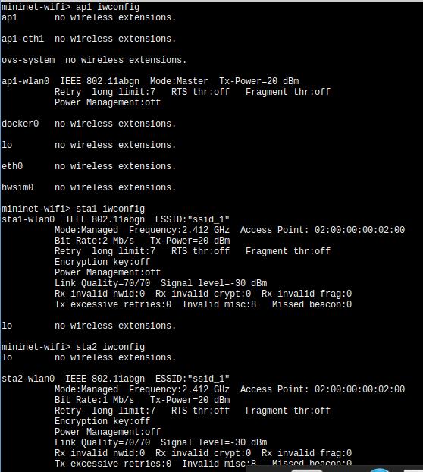
Task: Click the sta1-wlan0 interface name
Action: pyautogui.click(x=28, y=219)
